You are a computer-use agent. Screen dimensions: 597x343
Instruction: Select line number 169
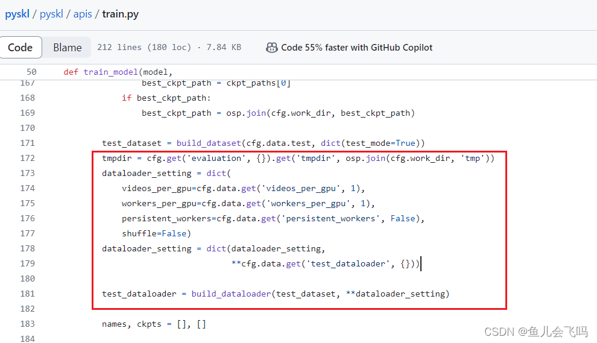27,113
